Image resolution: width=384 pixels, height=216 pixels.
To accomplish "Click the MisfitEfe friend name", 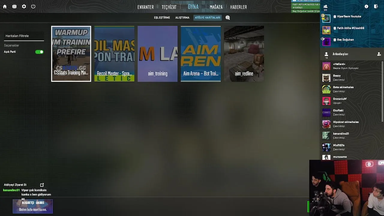I will click(339, 145).
